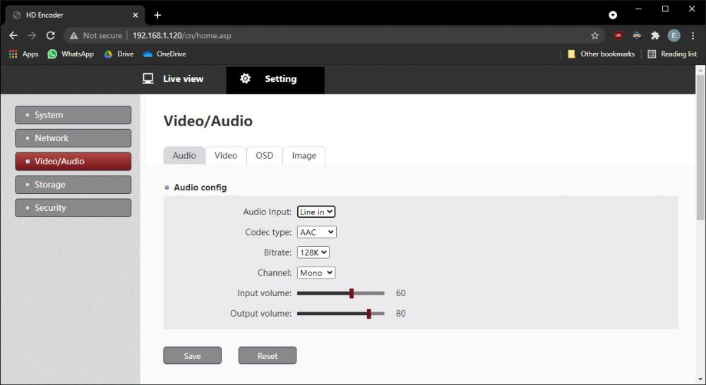Select Video/Audio in the sidebar

click(x=73, y=161)
